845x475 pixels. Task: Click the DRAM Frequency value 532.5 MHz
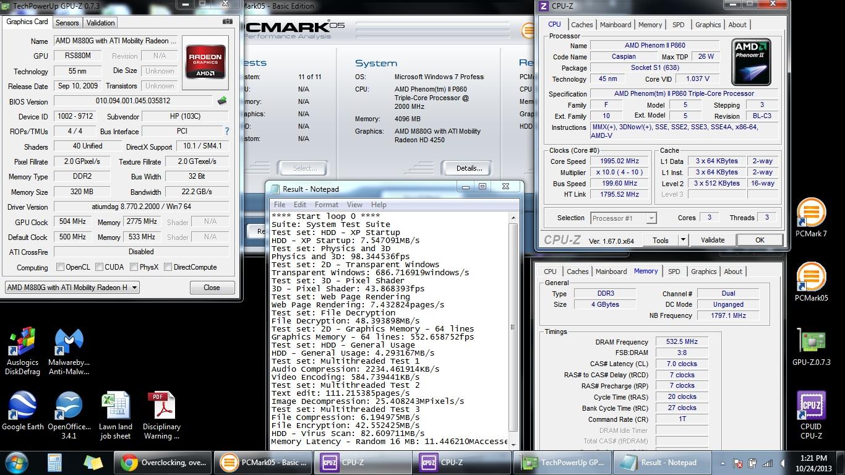pyautogui.click(x=682, y=341)
